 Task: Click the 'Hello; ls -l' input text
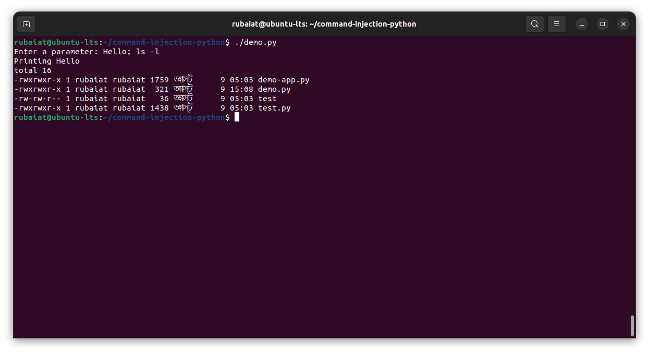click(x=133, y=52)
